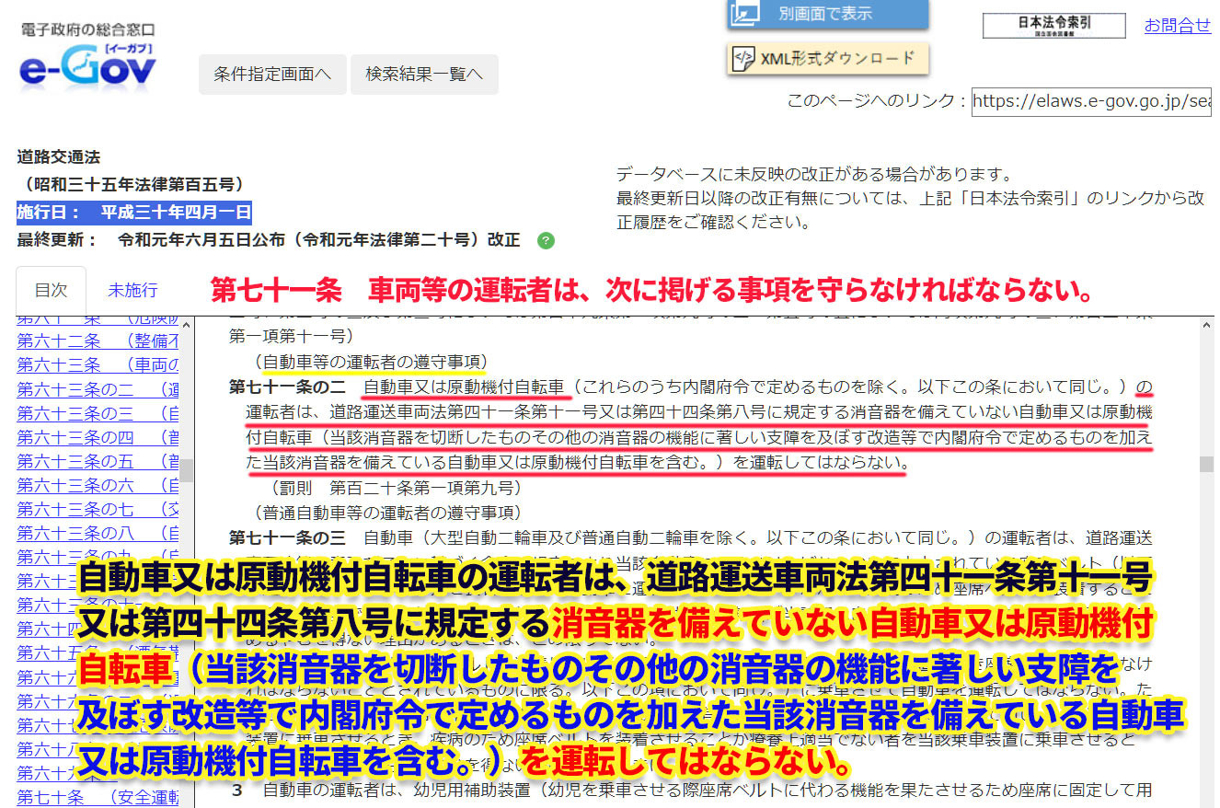The image size is (1220, 808).
Task: Jump to 第六十三条の二 in sidebar
Action: tap(98, 388)
